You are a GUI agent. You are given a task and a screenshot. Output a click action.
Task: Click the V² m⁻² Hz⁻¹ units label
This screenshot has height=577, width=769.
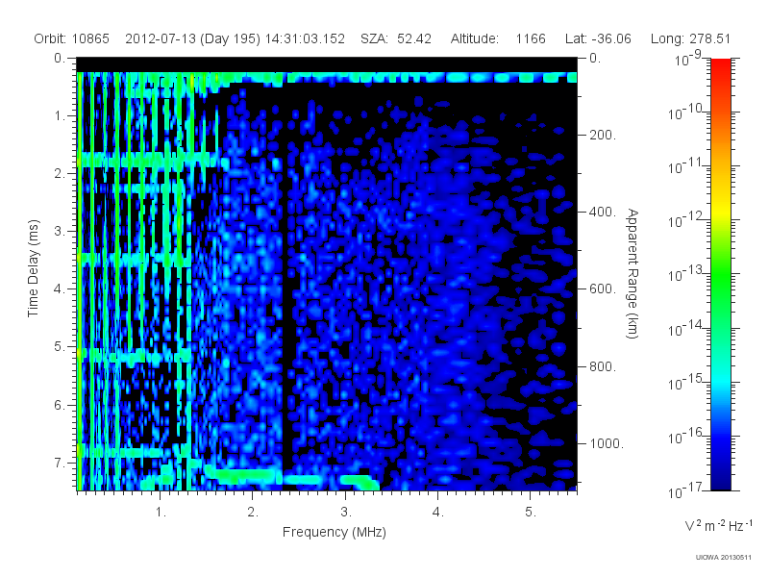click(x=718, y=525)
